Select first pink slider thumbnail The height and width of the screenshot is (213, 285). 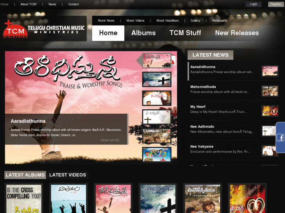click(x=157, y=61)
